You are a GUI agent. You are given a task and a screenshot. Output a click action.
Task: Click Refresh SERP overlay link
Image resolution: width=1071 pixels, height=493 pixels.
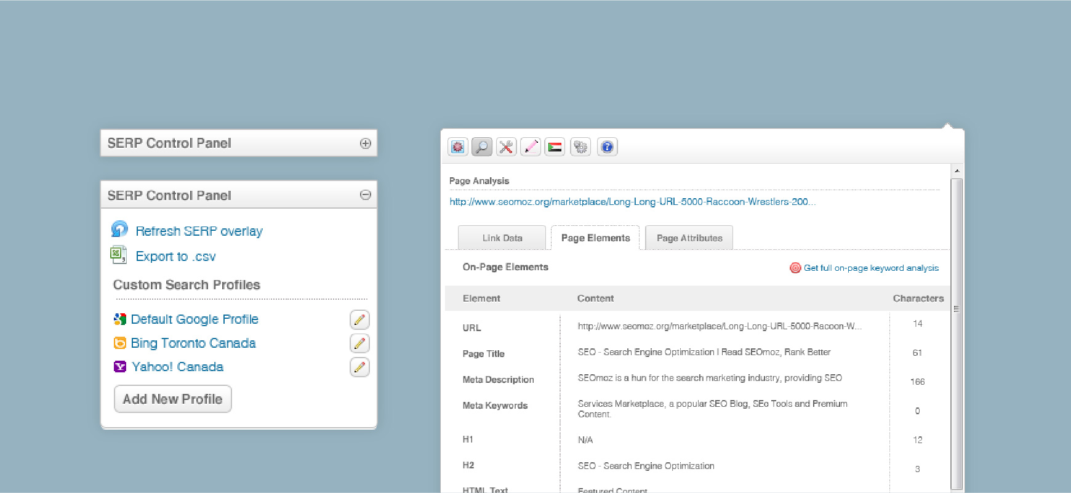point(199,231)
